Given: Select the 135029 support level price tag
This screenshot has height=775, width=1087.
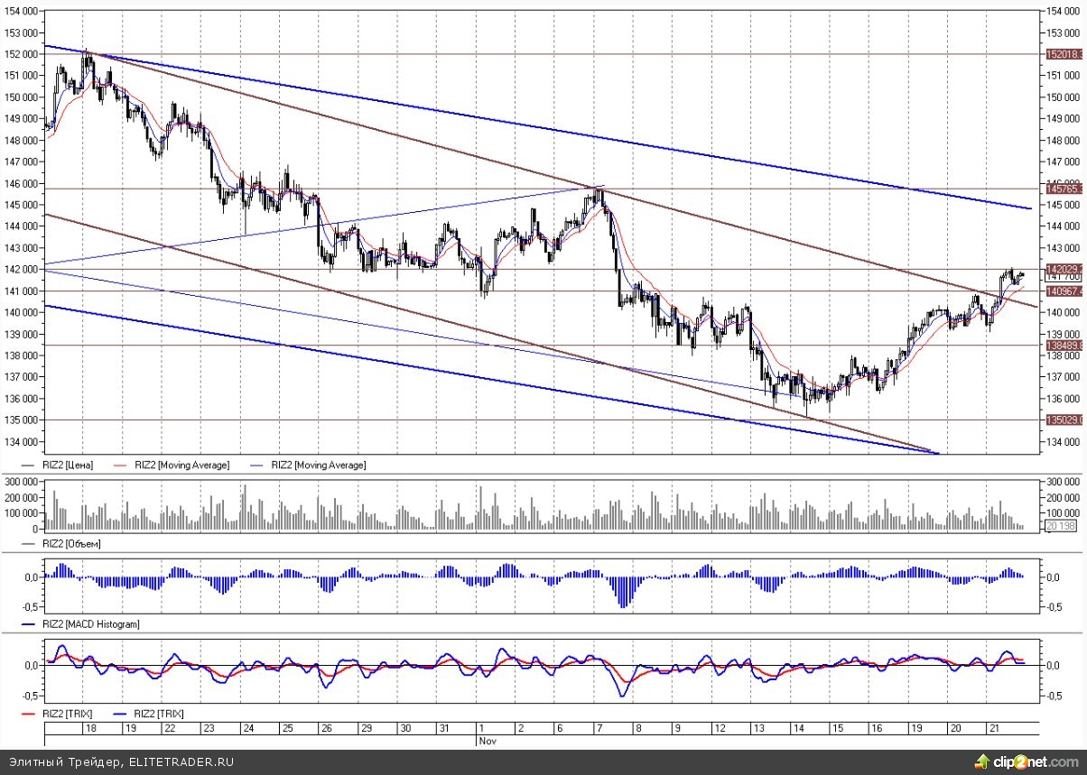Looking at the screenshot, I should click(1064, 420).
